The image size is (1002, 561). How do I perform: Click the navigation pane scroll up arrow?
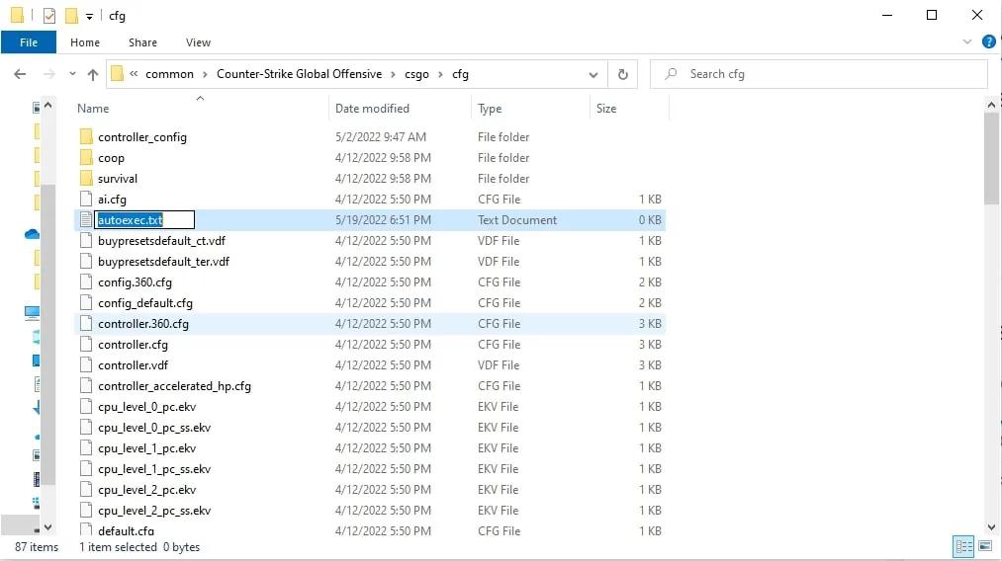[x=47, y=105]
